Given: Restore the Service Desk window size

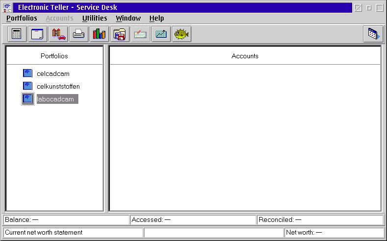Looking at the screenshot, I should click(x=369, y=8).
